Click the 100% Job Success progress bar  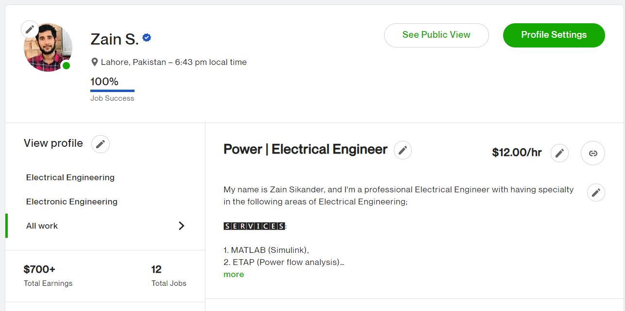(112, 90)
